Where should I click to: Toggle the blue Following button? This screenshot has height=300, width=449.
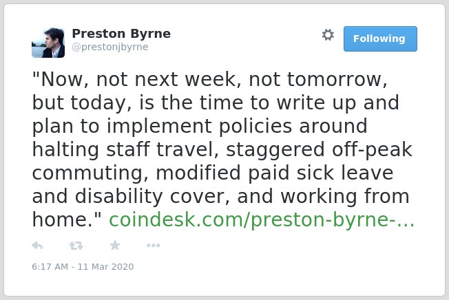pyautogui.click(x=380, y=39)
